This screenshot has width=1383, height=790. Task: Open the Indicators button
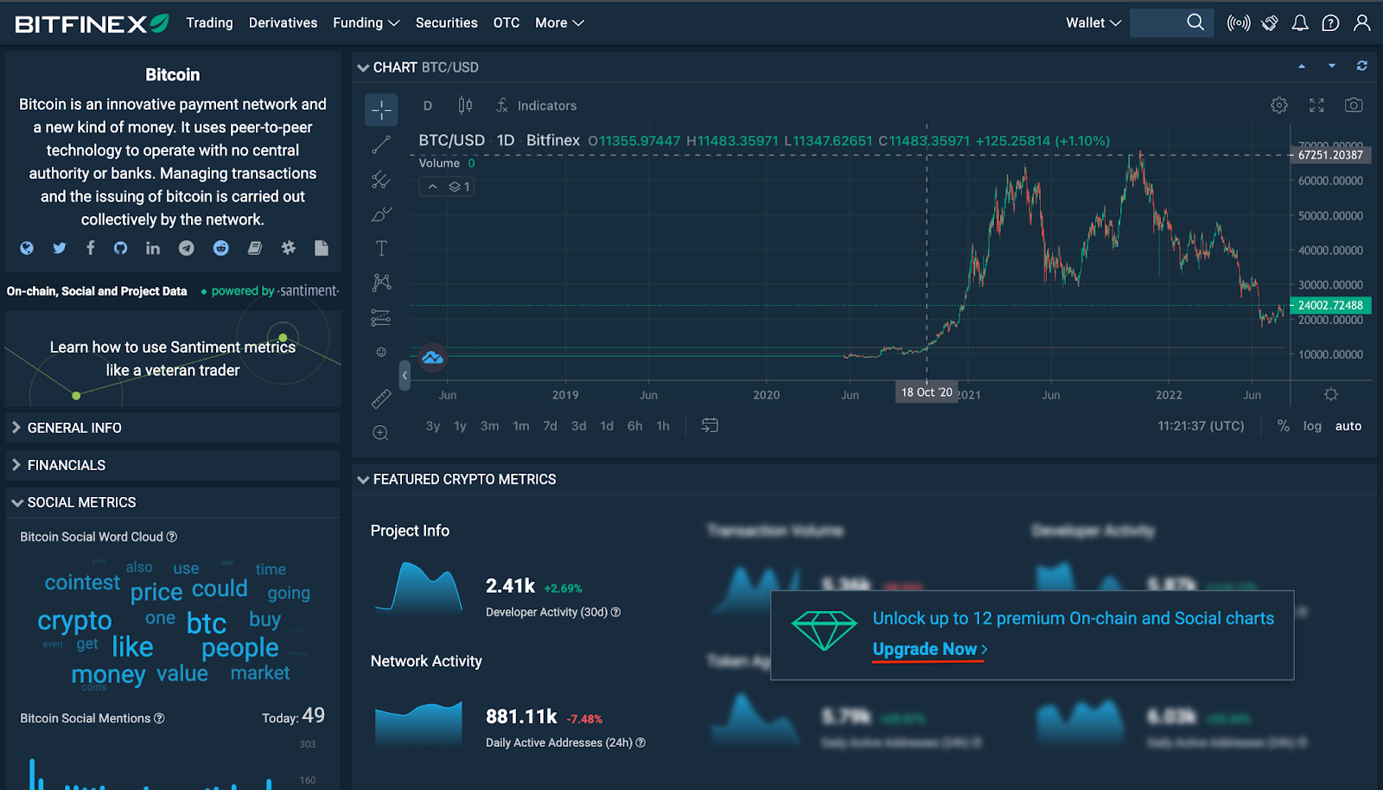pos(537,105)
